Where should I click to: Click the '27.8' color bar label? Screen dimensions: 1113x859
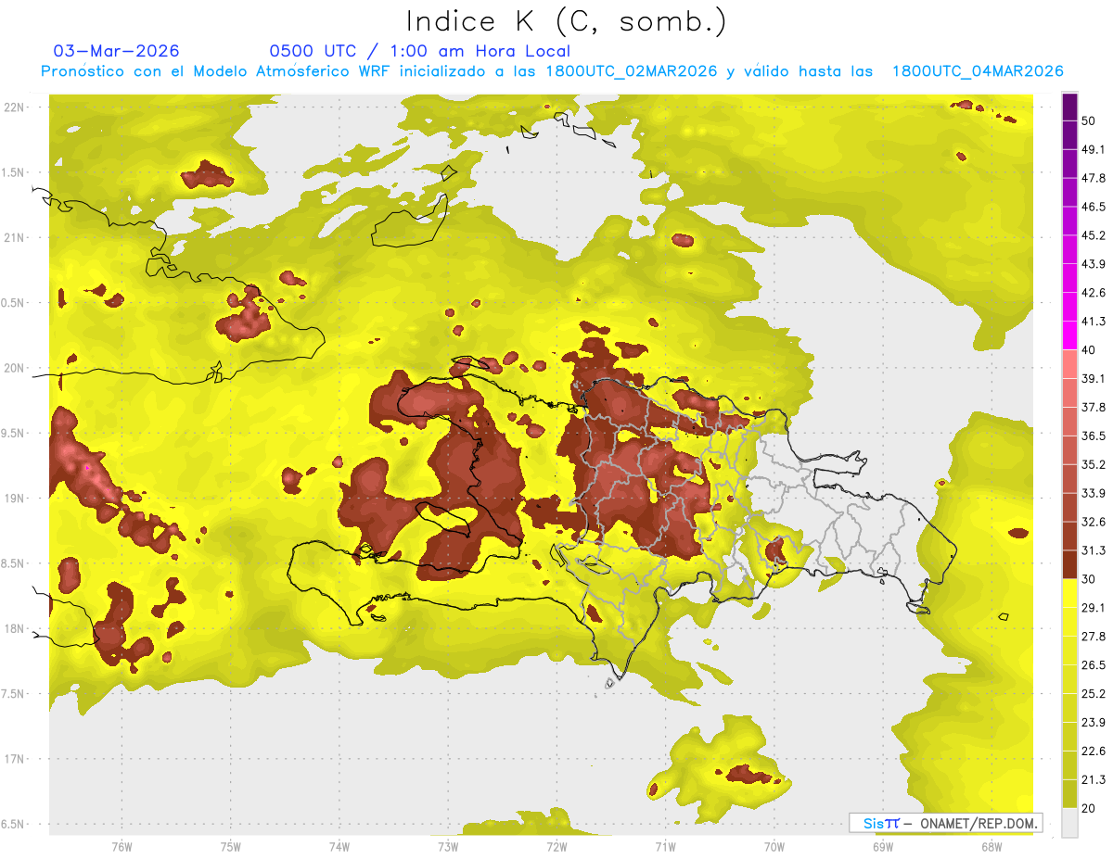click(1094, 637)
